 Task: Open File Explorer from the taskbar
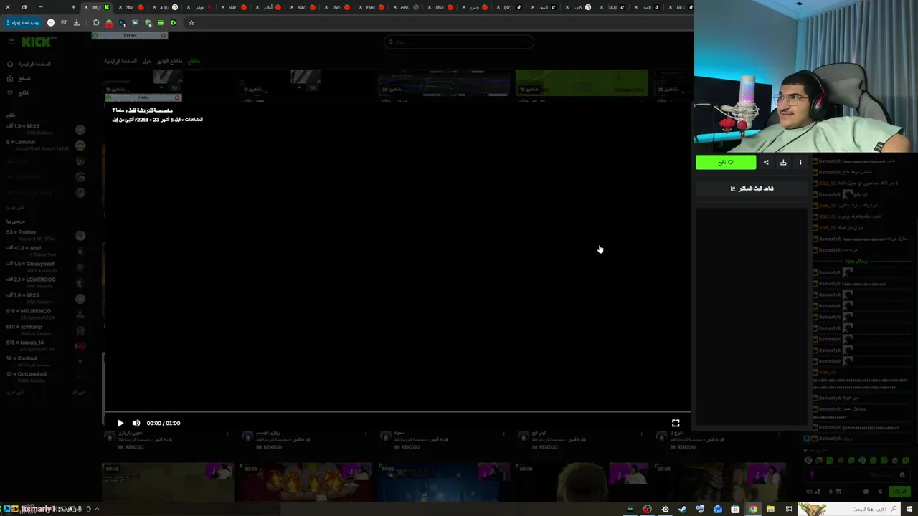click(770, 509)
